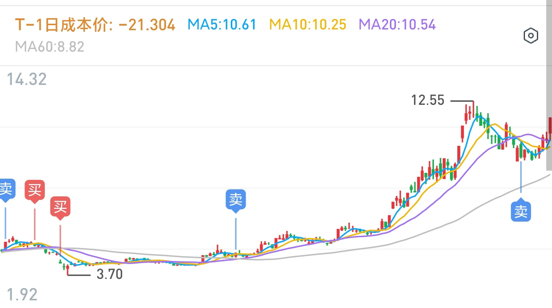Tap the 12.55 high price label
This screenshot has width=552, height=308.
click(x=428, y=101)
